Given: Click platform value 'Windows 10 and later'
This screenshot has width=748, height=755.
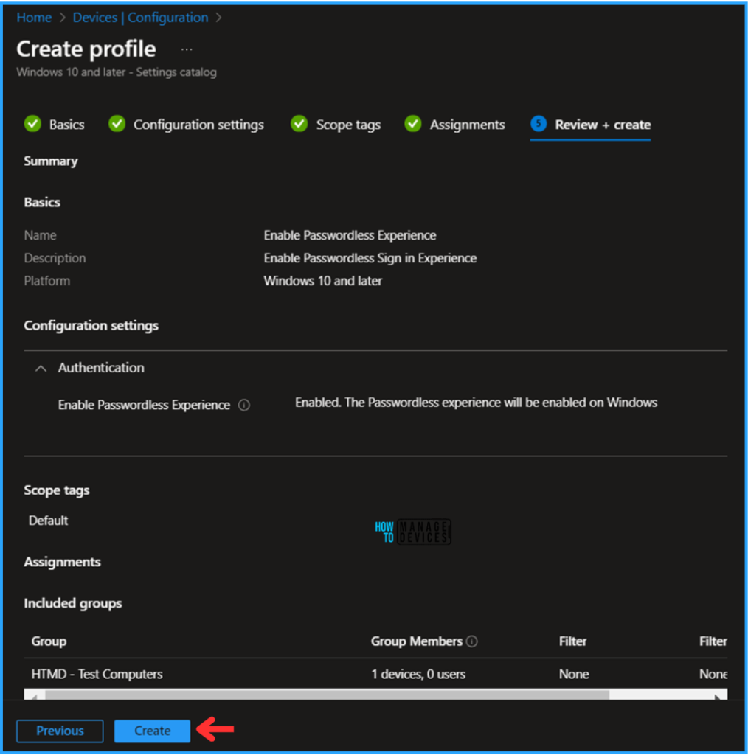Looking at the screenshot, I should 322,281.
